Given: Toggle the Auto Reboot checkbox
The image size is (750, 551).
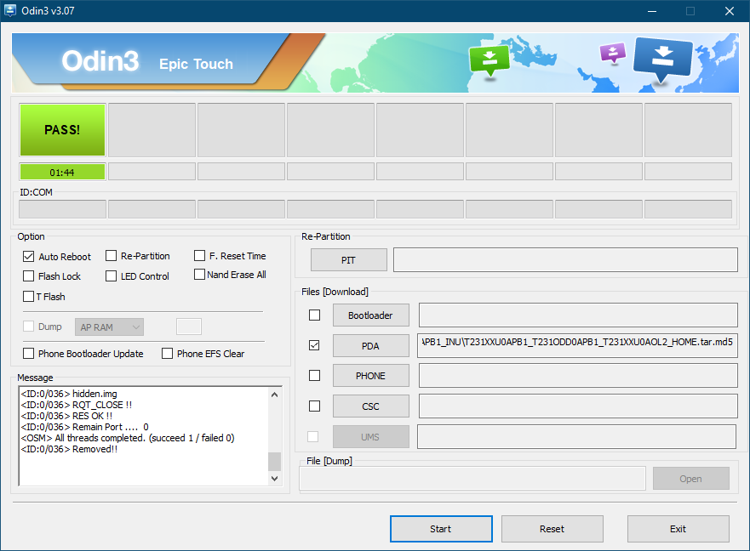Looking at the screenshot, I should point(29,257).
